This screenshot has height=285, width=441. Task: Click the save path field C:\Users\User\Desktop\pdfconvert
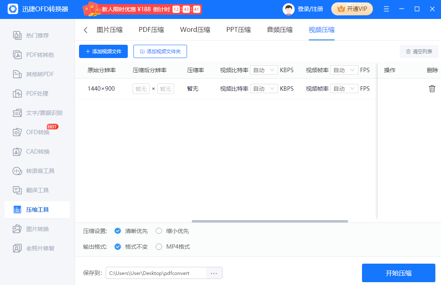click(156, 273)
